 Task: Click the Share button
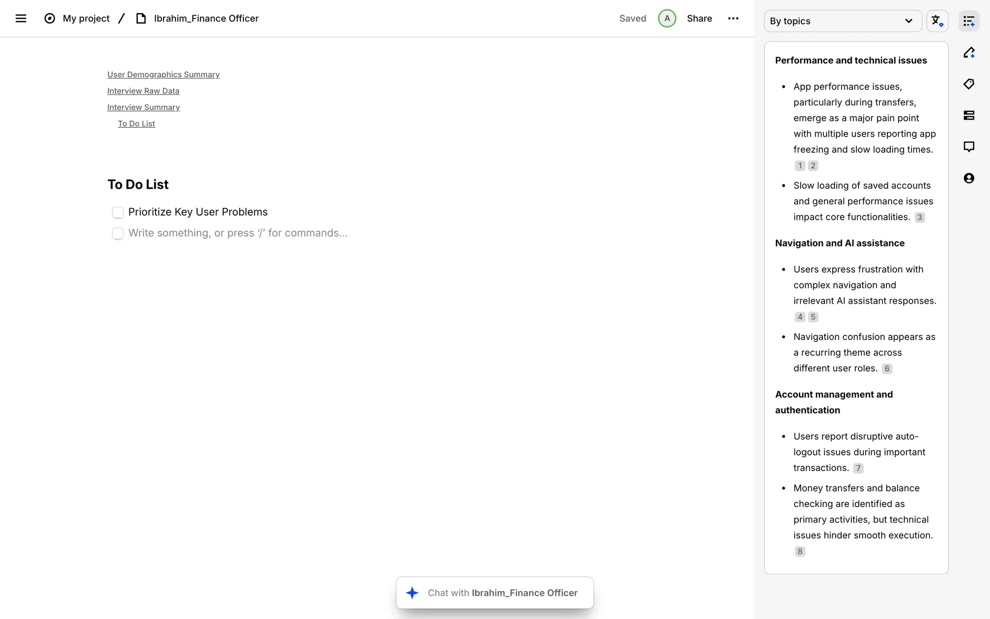tap(699, 19)
